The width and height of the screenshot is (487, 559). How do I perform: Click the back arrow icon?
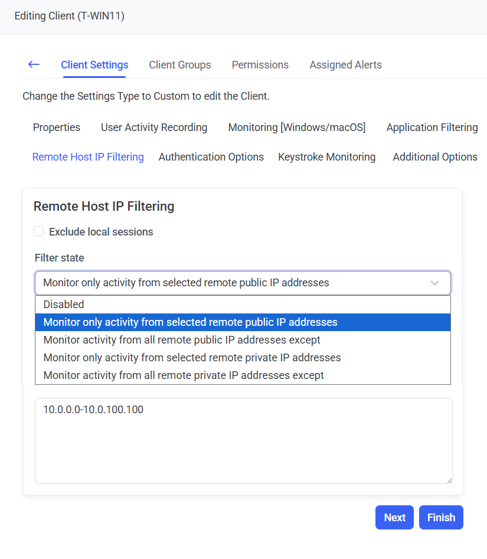pyautogui.click(x=34, y=64)
